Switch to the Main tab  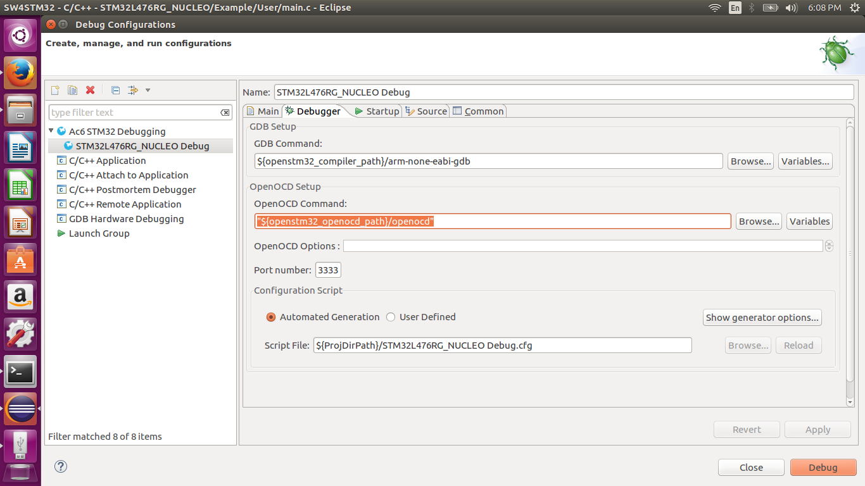pyautogui.click(x=262, y=111)
